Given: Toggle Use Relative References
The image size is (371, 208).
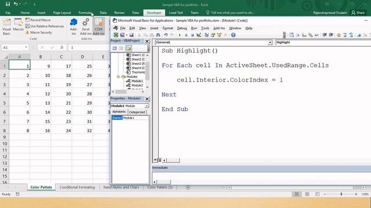Looking at the screenshot, I should pyautogui.click(x=45, y=26).
